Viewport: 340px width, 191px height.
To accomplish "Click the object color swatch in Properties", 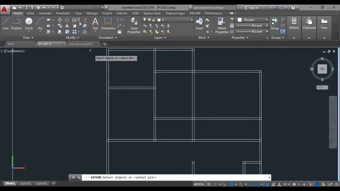I will point(240,20).
